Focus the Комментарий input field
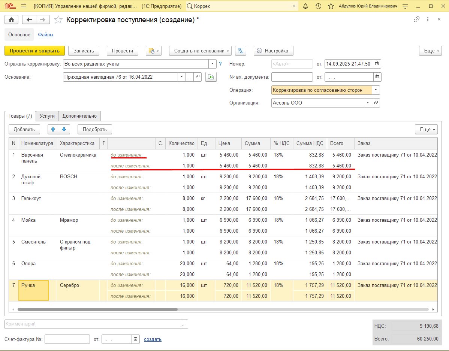The image size is (449, 351). pyautogui.click(x=92, y=324)
